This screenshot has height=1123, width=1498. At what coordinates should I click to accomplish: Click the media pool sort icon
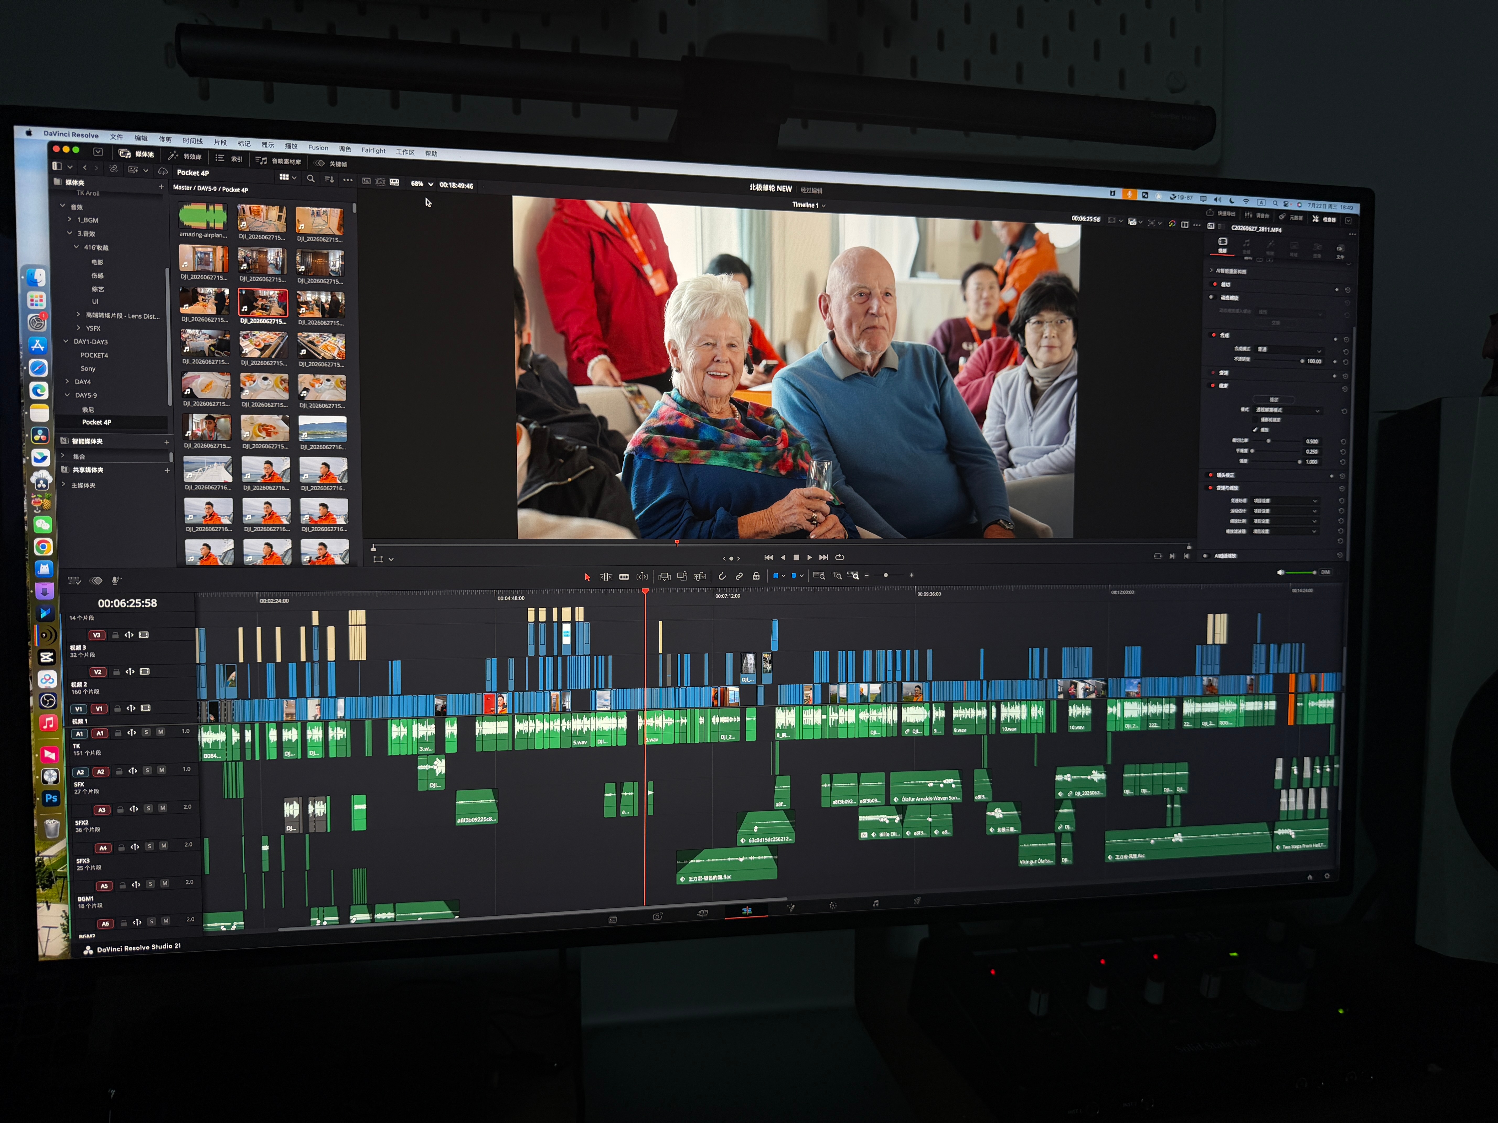(x=329, y=179)
